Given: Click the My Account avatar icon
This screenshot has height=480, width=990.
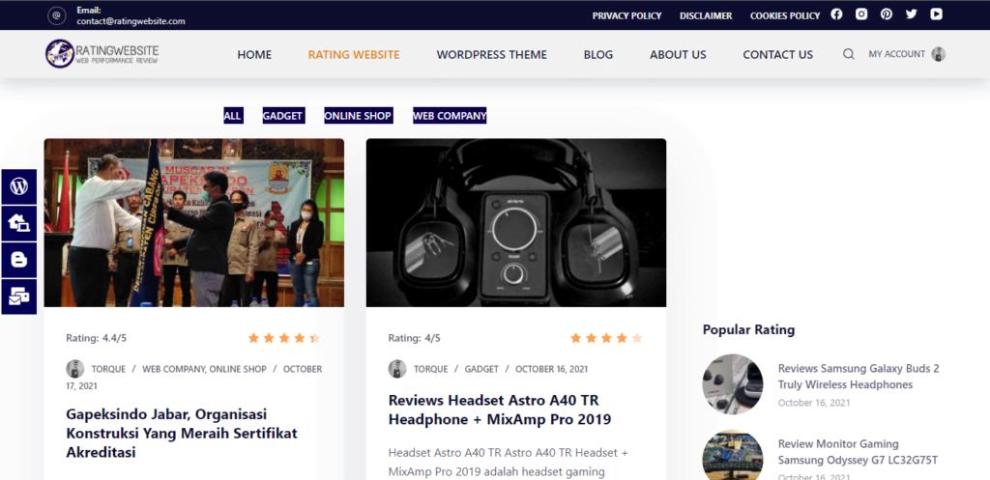Looking at the screenshot, I should 938,54.
